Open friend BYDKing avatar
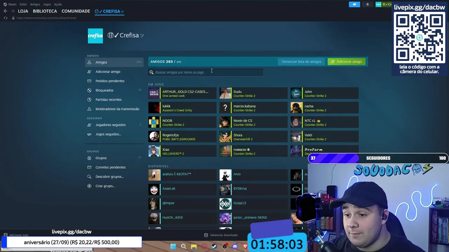The width and height of the screenshot is (449, 252). pos(225,190)
